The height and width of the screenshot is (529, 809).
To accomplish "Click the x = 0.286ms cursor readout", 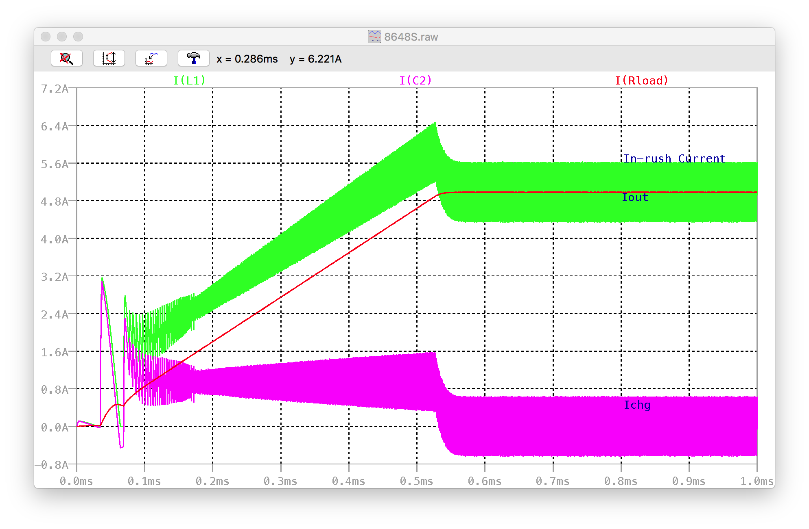I will click(247, 59).
